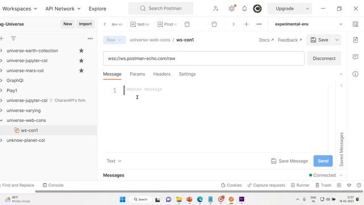Unstar universe-mars-col favorite

(81, 71)
